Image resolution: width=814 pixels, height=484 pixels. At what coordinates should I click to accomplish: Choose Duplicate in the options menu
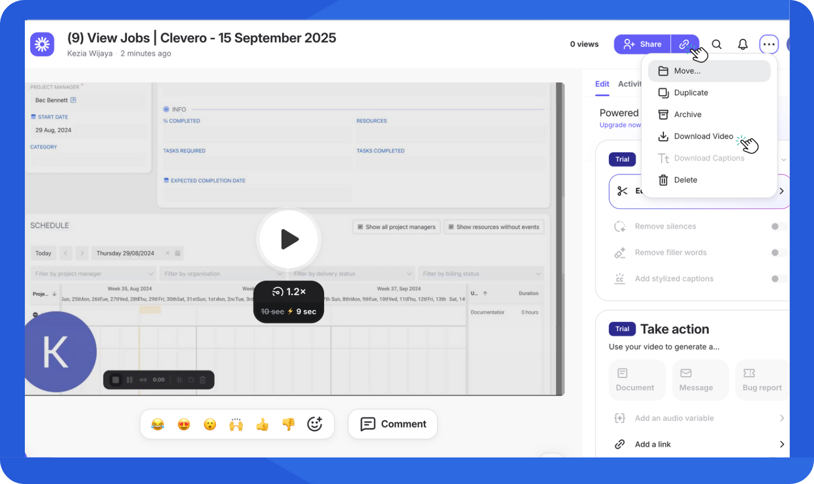click(709, 93)
